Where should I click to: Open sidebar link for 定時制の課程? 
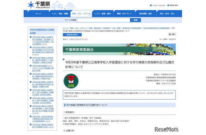point(43,92)
